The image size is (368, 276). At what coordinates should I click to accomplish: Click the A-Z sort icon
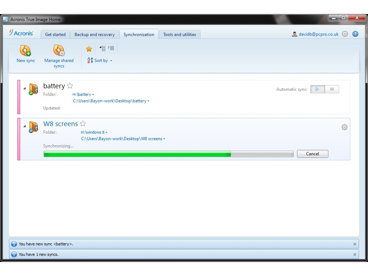pos(90,60)
